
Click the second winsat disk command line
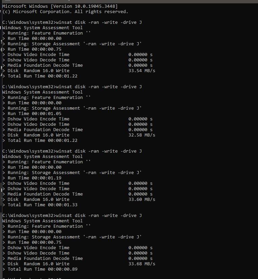point(72,87)
